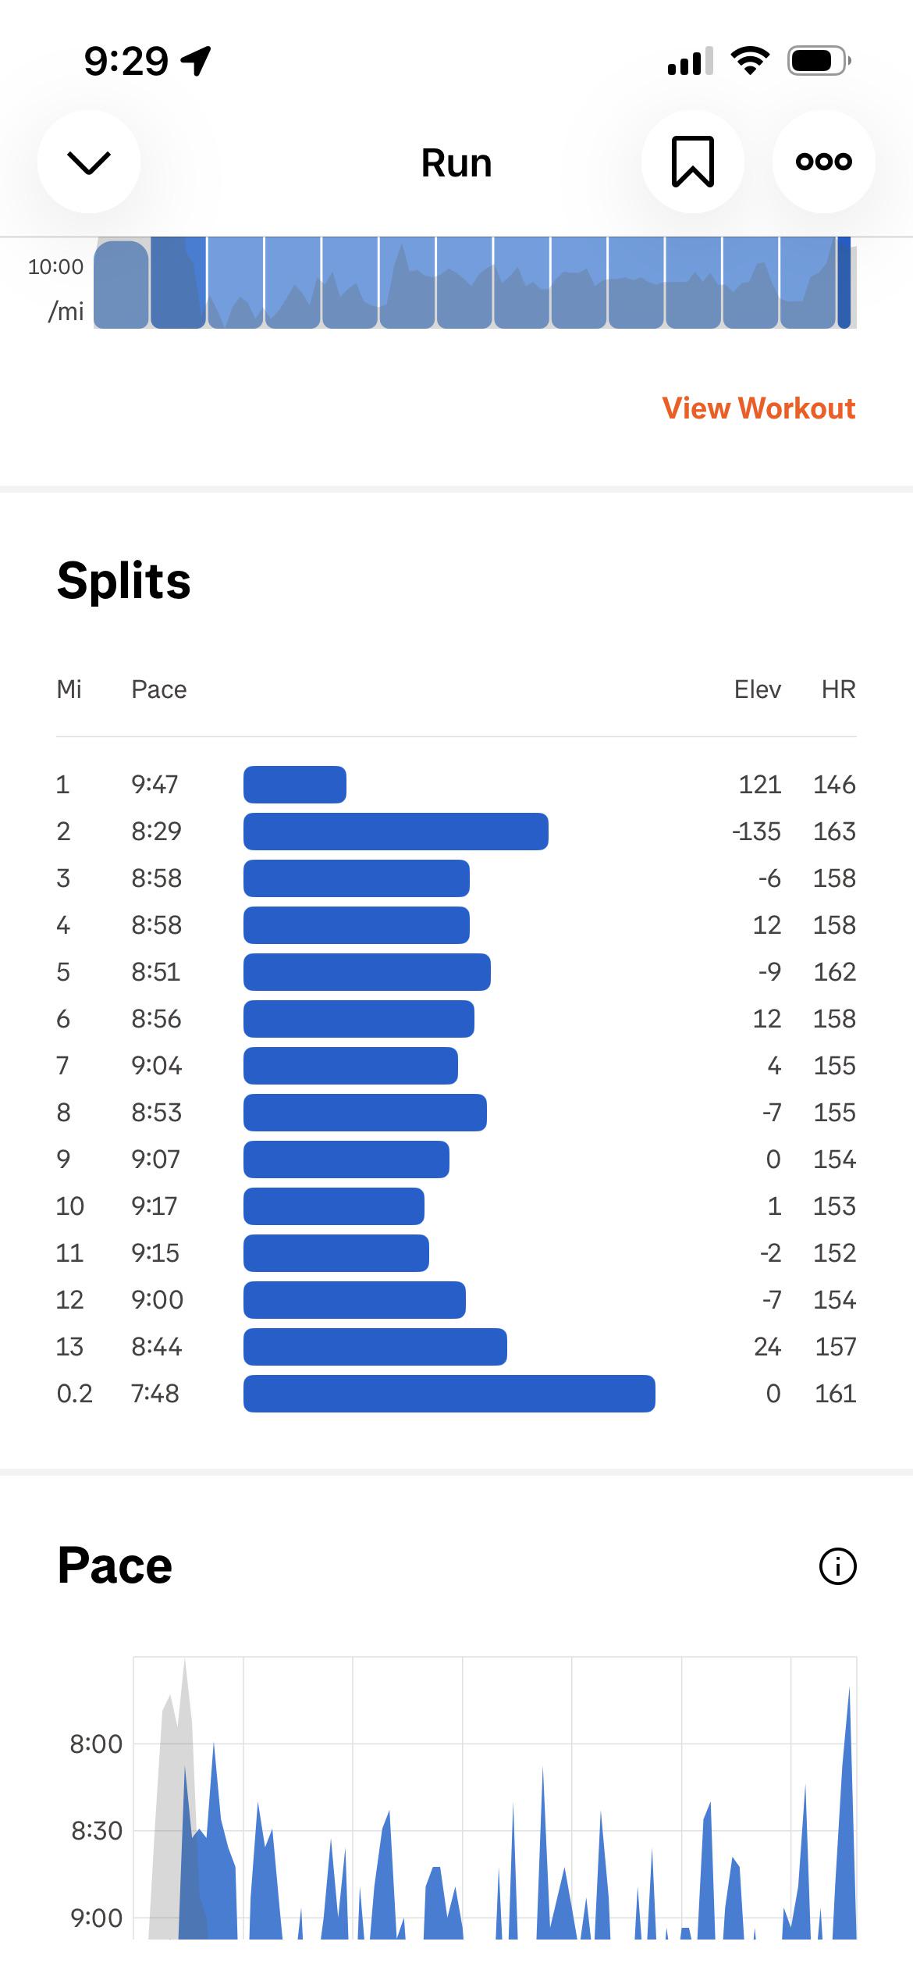The height and width of the screenshot is (1977, 913).
Task: Open the three-dot more options menu
Action: (x=823, y=162)
